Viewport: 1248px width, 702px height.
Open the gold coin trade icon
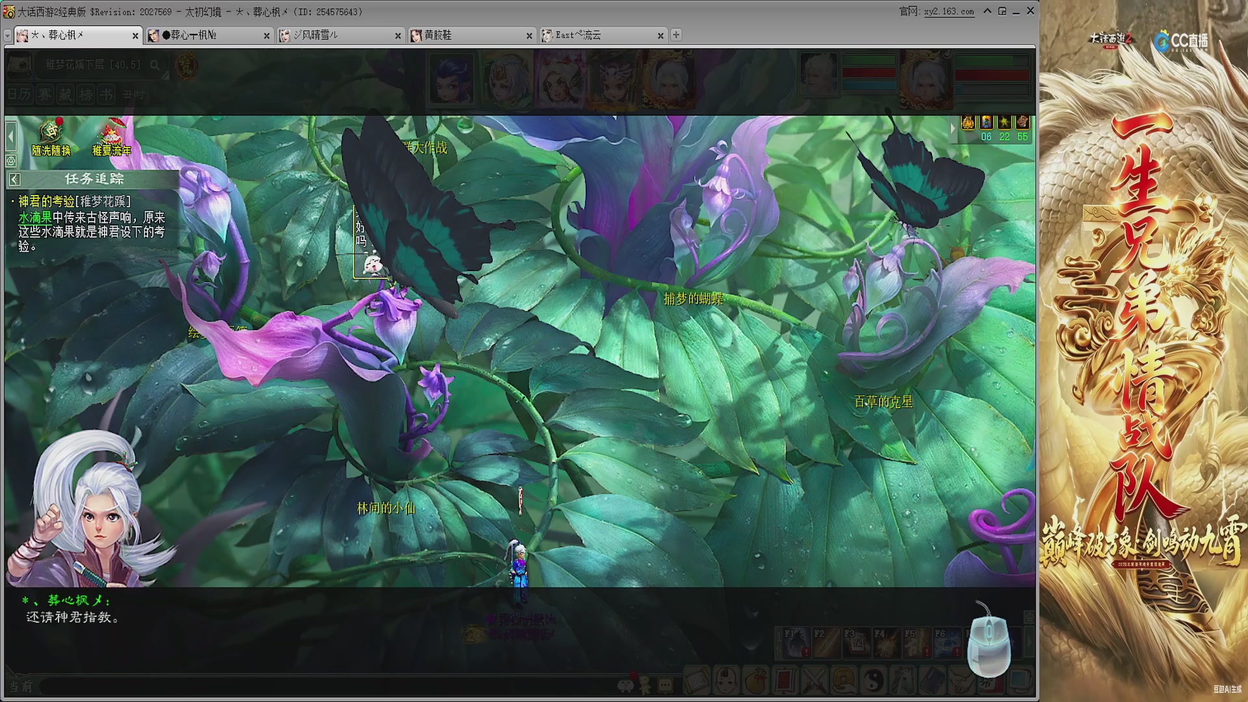(x=844, y=681)
